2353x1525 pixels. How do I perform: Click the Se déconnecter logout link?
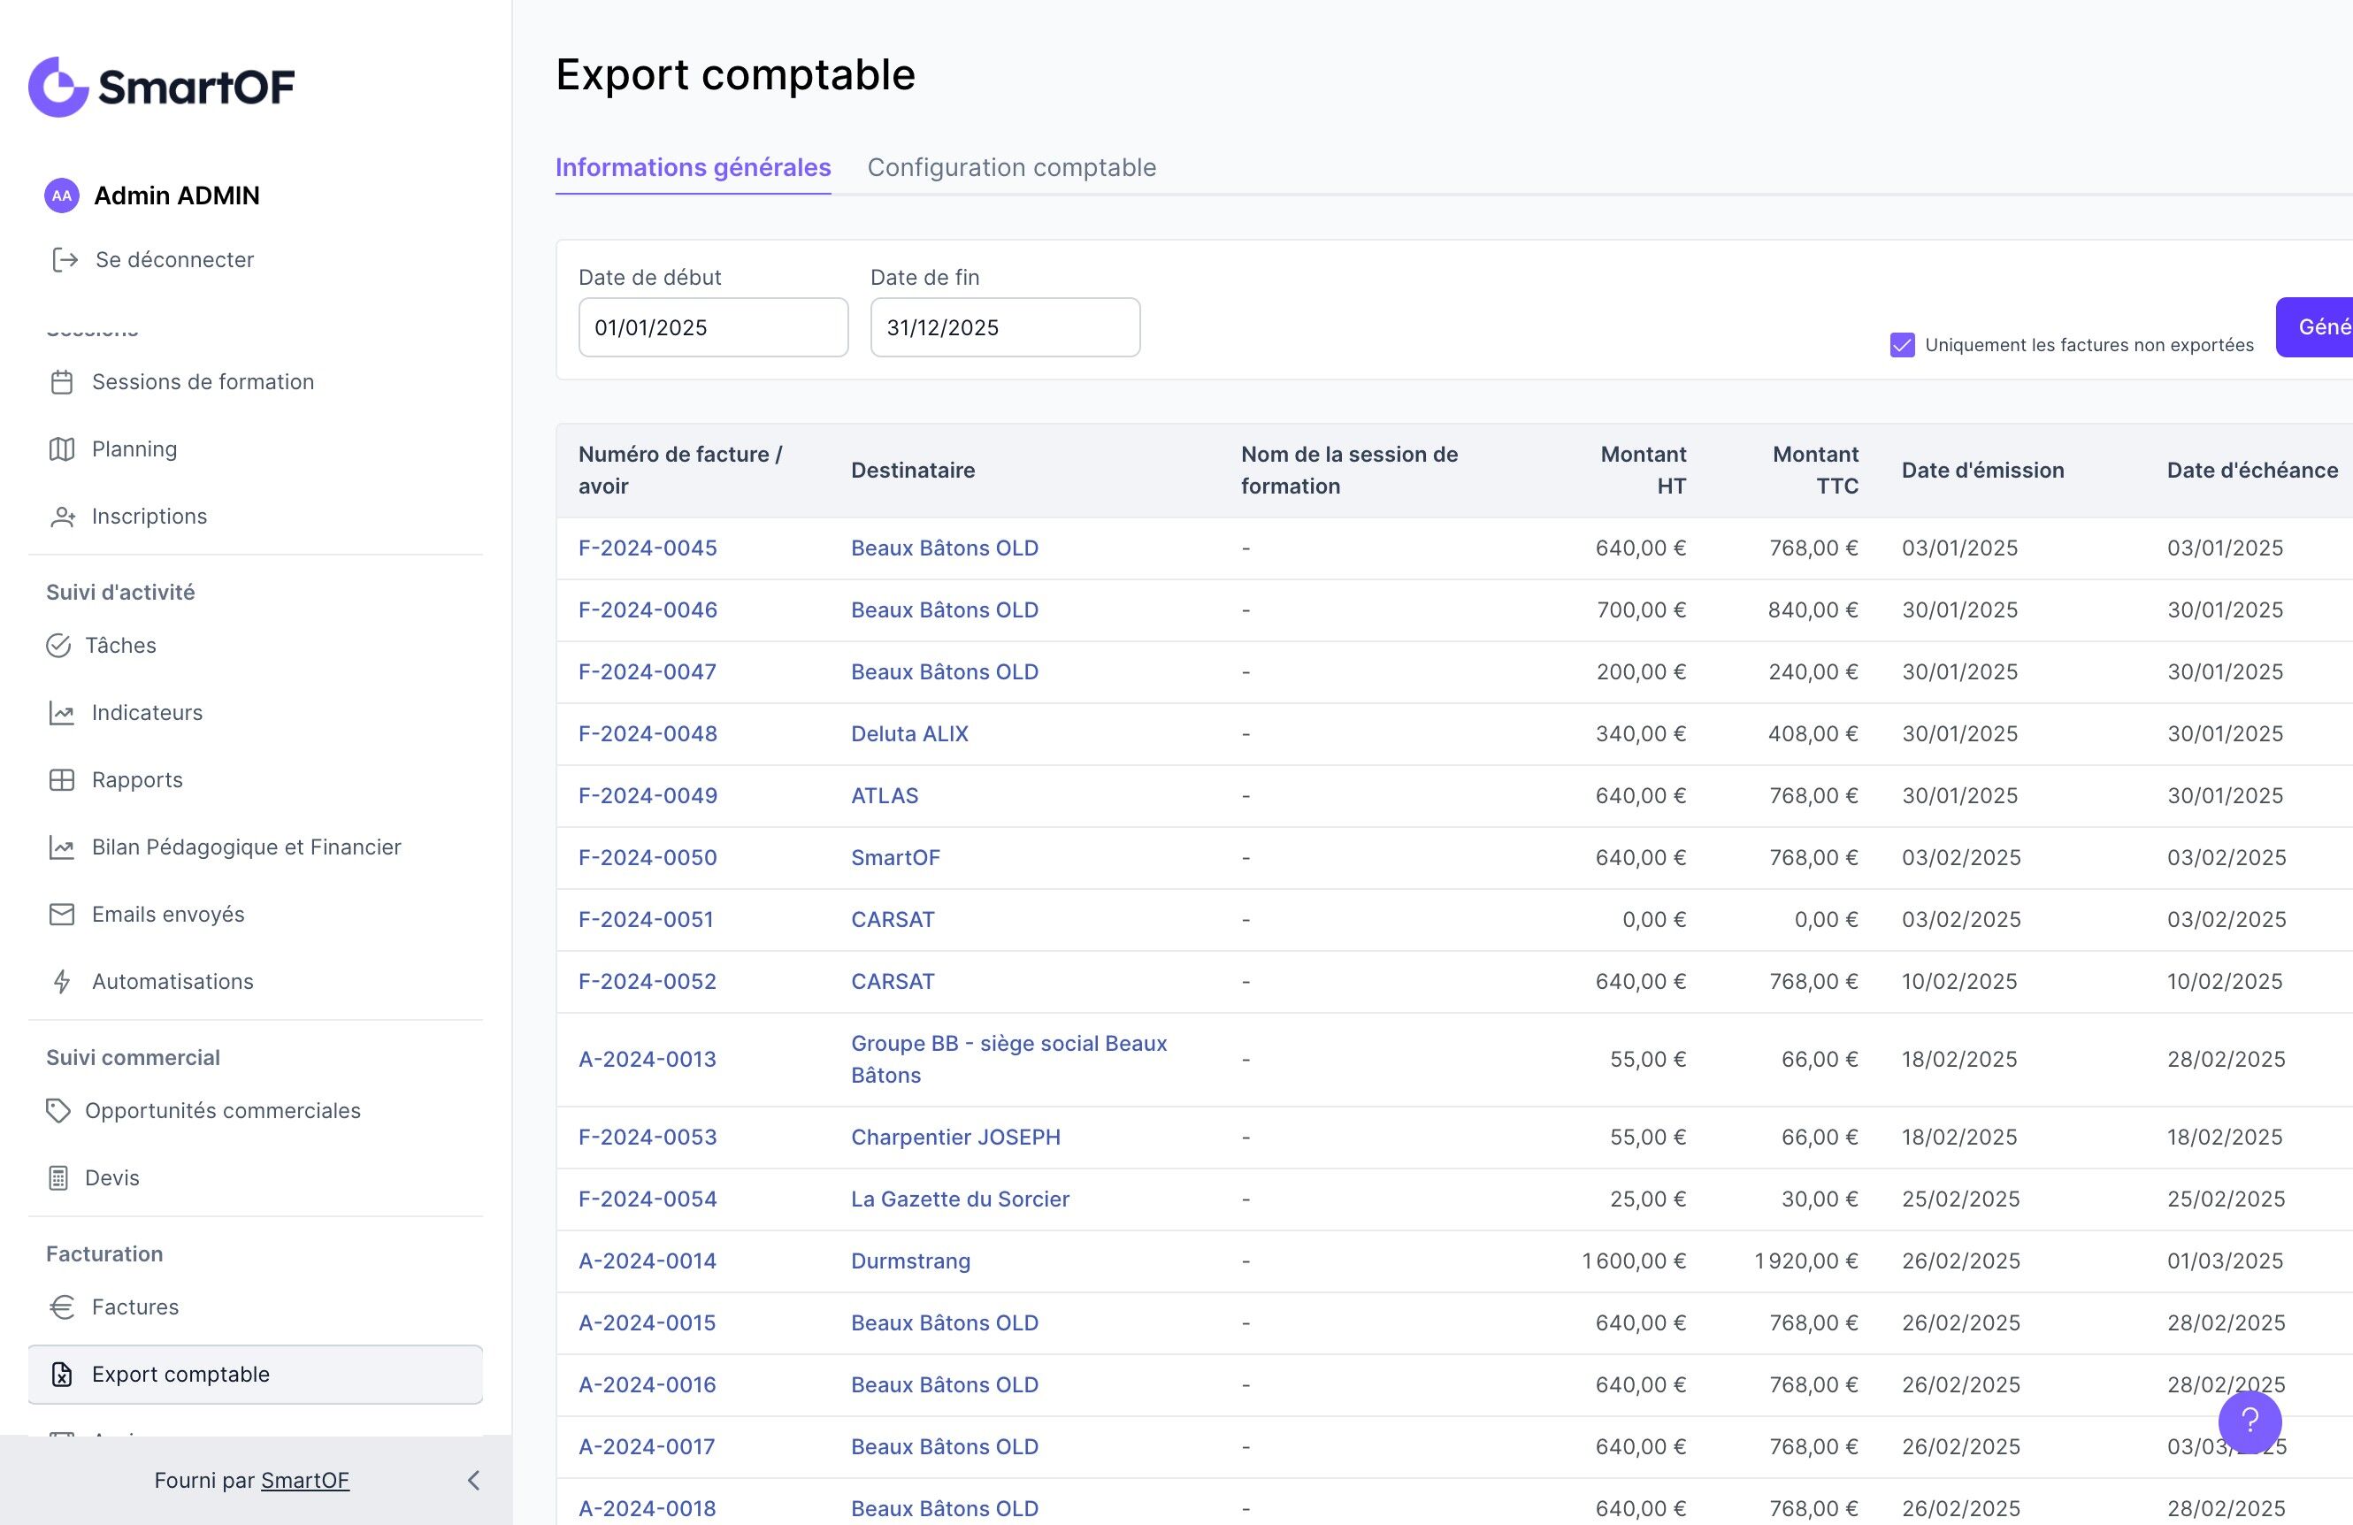tap(174, 260)
